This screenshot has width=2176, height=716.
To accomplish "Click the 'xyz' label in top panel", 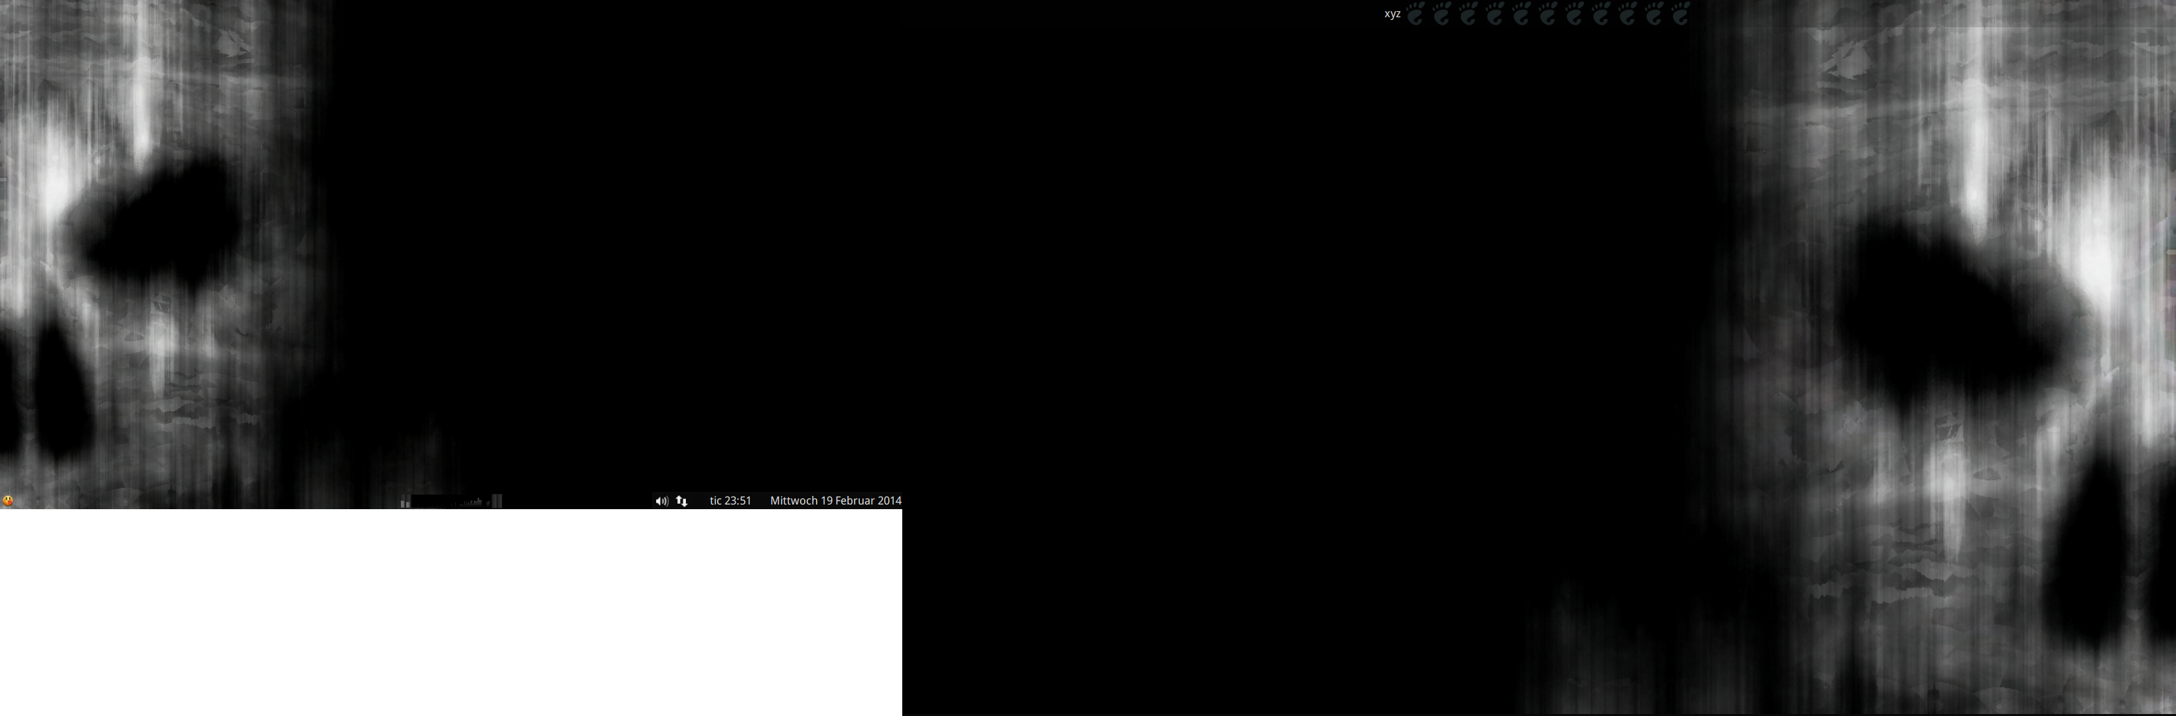I will click(1392, 13).
